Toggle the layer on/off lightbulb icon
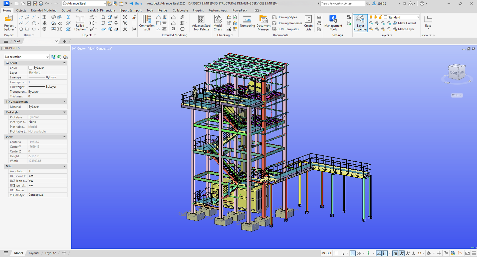Image resolution: width=477 pixels, height=257 pixels. tap(371, 17)
